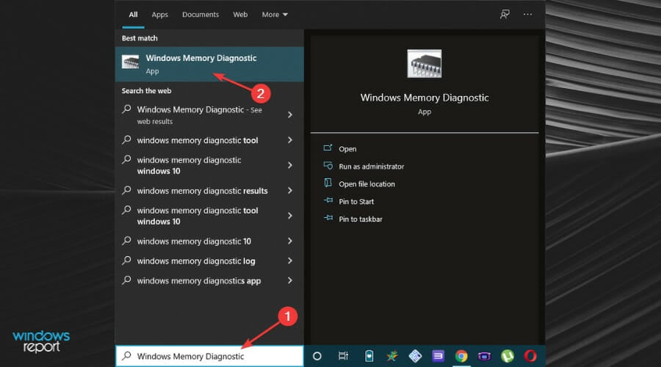Click the feedback person icon in the header
Screen dimensions: 661x367
coord(505,15)
